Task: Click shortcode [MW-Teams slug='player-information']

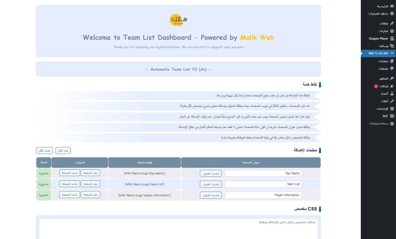Action: point(145,195)
